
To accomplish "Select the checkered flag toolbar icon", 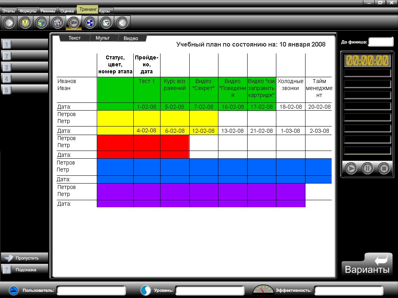I will 74,23.
